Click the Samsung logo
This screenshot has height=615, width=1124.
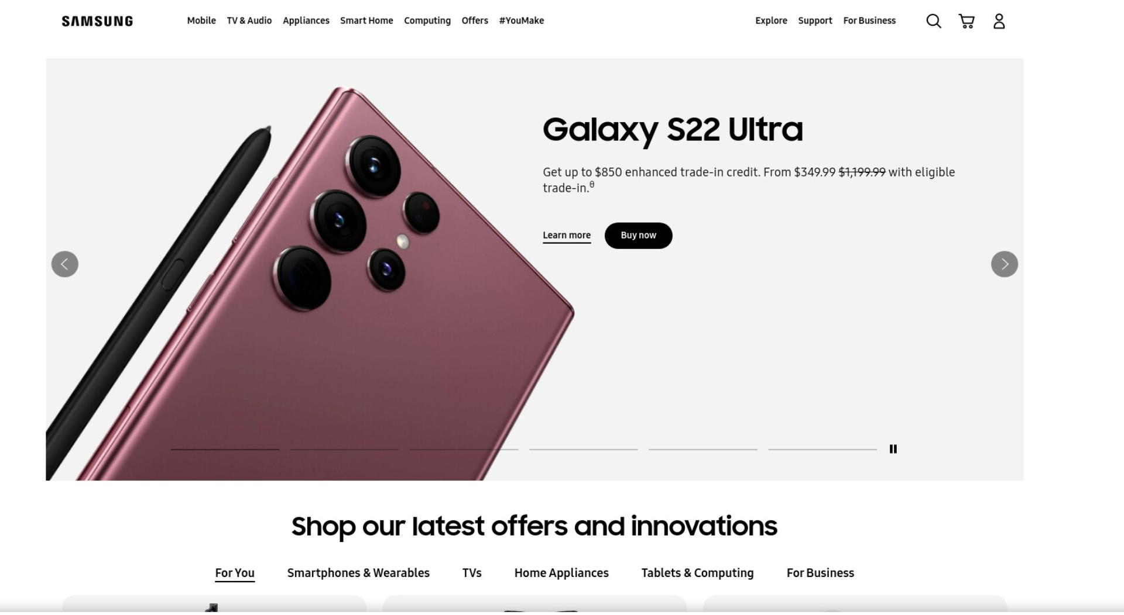pyautogui.click(x=97, y=21)
